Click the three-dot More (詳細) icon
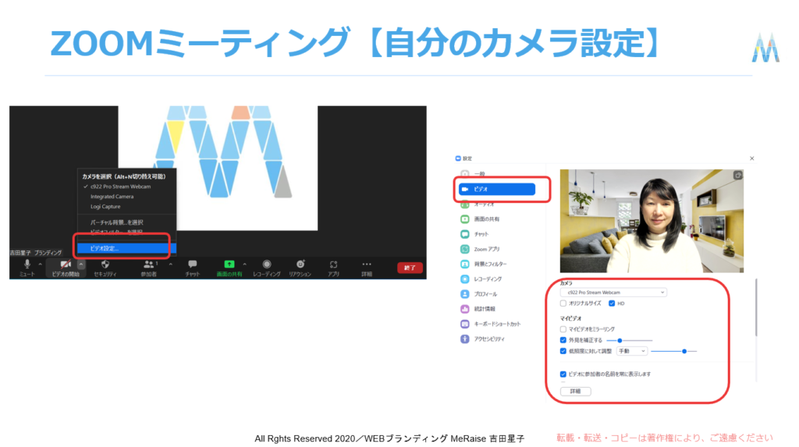 [367, 264]
